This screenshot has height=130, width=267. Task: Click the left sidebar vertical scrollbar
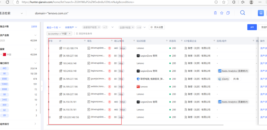tap(40, 68)
